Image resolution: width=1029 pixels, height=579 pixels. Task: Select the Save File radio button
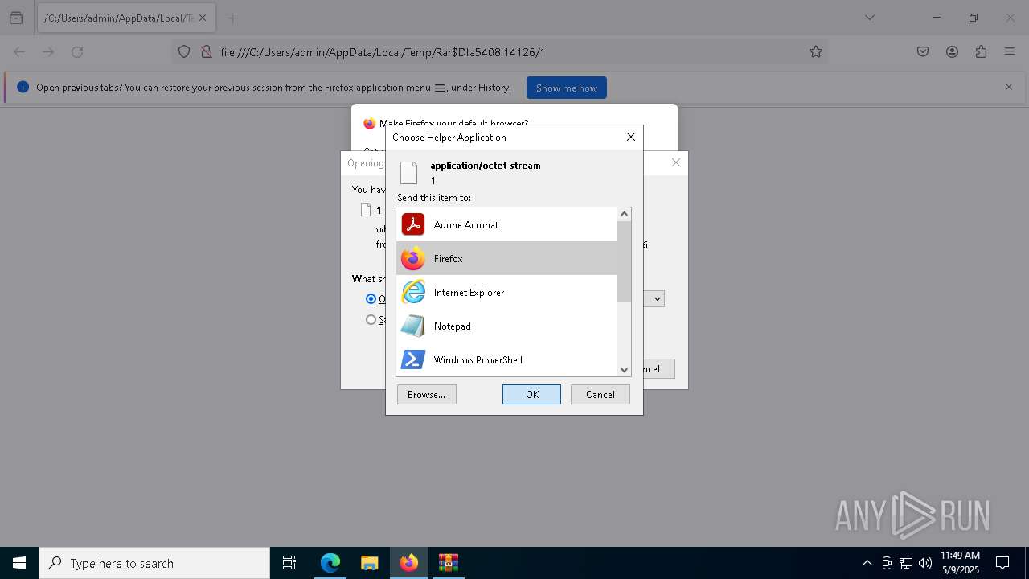click(x=371, y=319)
